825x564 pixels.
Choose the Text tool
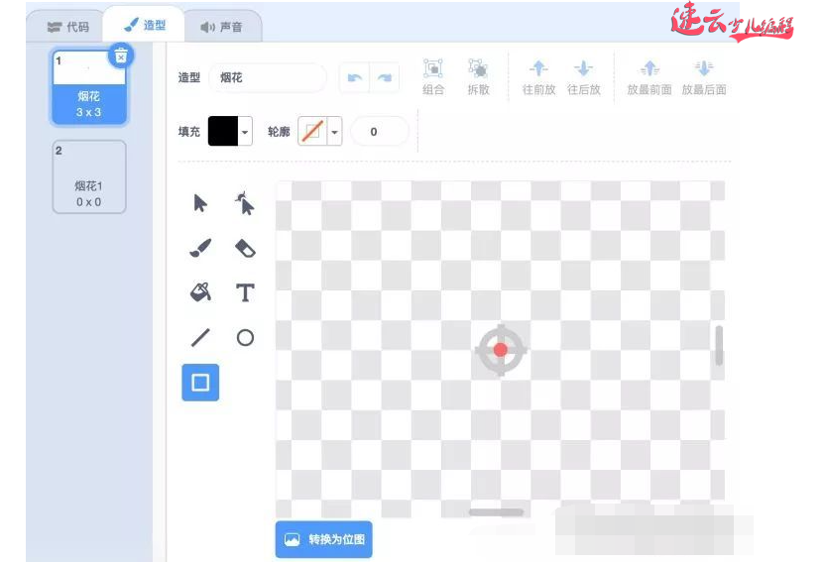(x=245, y=292)
